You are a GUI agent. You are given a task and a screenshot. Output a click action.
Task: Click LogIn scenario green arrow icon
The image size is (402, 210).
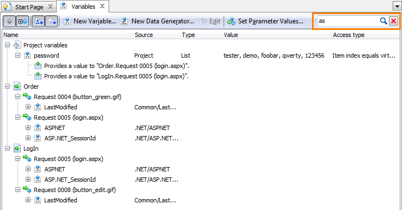17,149
